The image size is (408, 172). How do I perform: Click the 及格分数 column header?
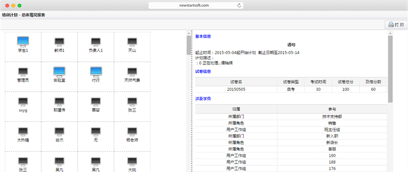tap(373, 82)
